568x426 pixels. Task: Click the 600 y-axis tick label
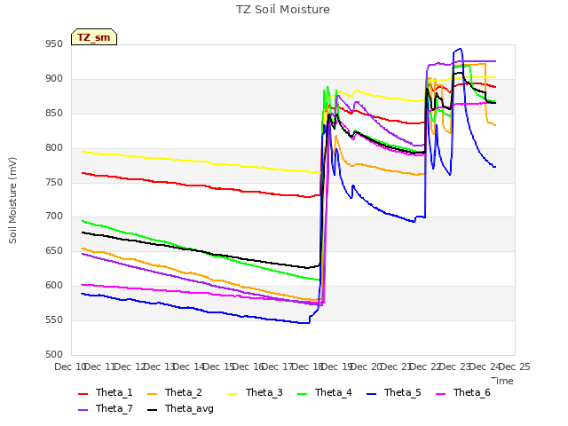54,286
